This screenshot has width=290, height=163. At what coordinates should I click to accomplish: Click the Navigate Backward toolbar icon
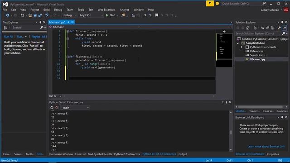[8, 15]
